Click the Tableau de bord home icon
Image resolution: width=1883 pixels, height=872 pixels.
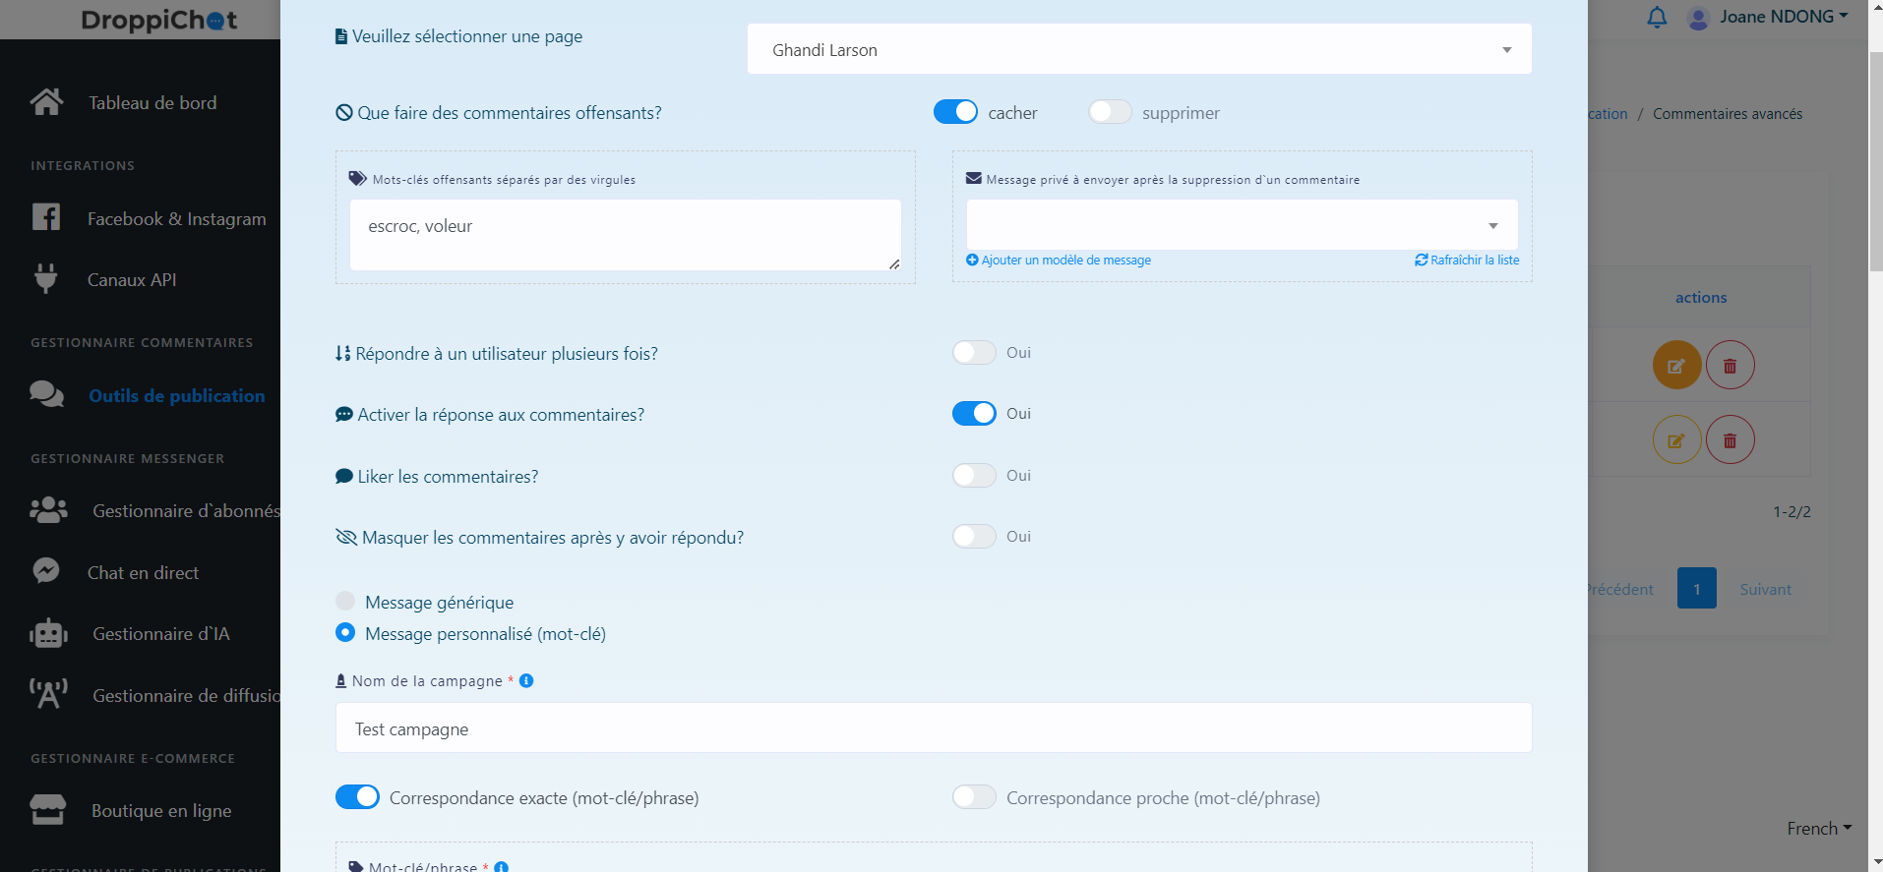46,102
